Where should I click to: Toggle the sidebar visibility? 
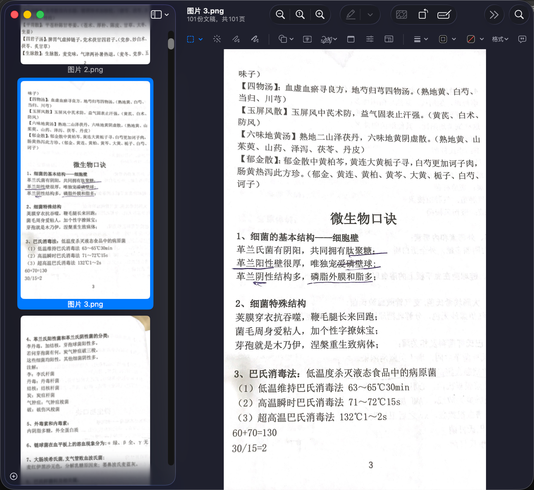156,15
